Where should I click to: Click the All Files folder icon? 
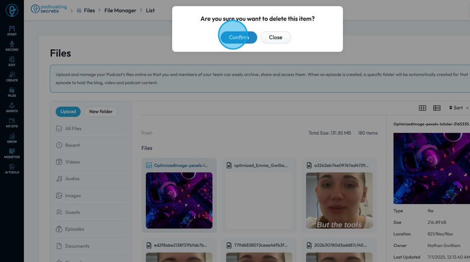tap(59, 128)
